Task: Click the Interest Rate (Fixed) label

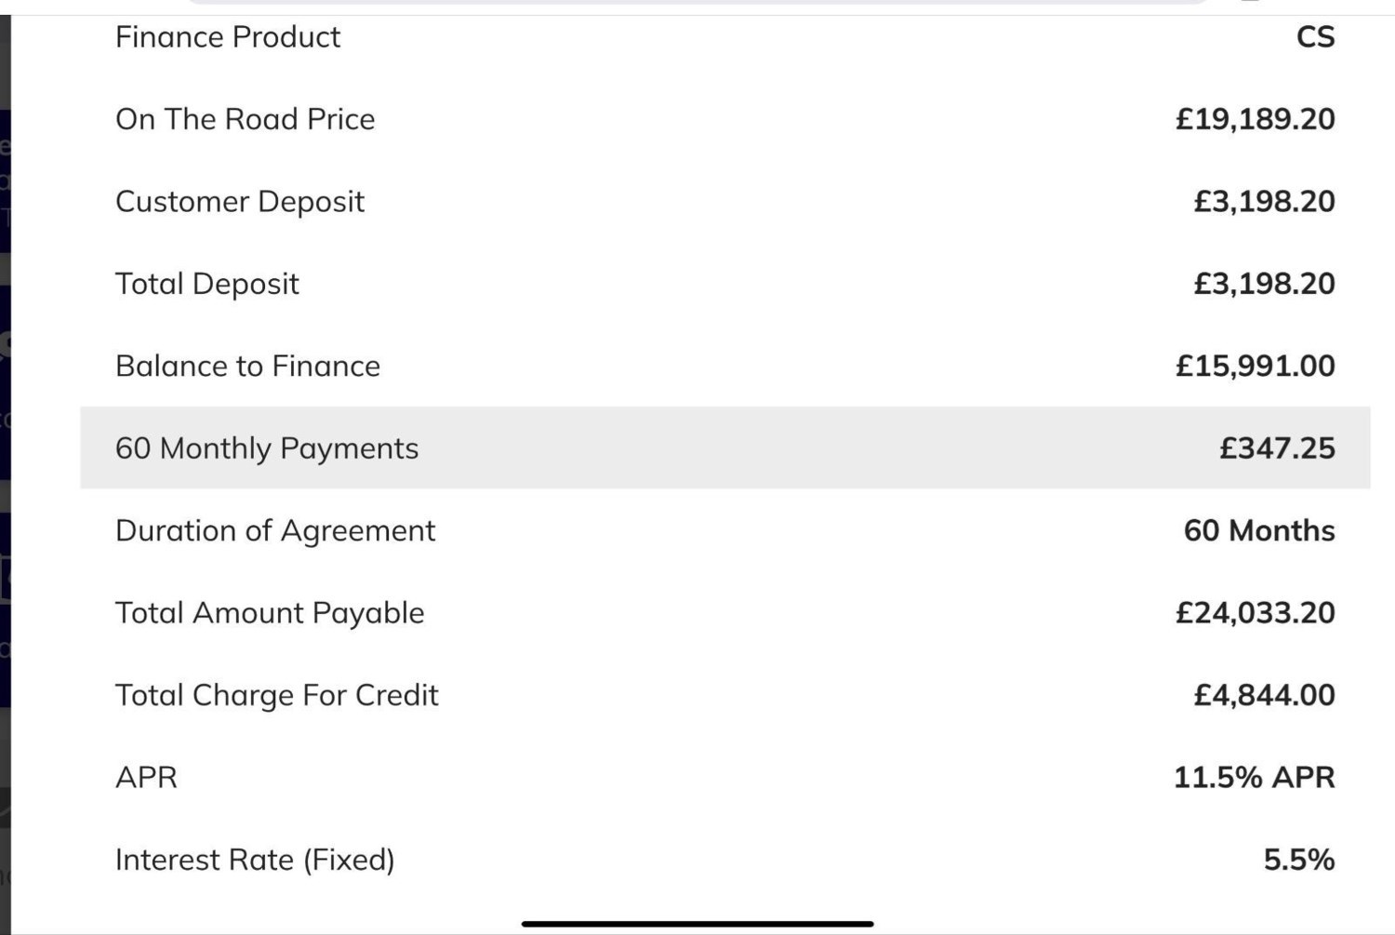Action: tap(255, 860)
